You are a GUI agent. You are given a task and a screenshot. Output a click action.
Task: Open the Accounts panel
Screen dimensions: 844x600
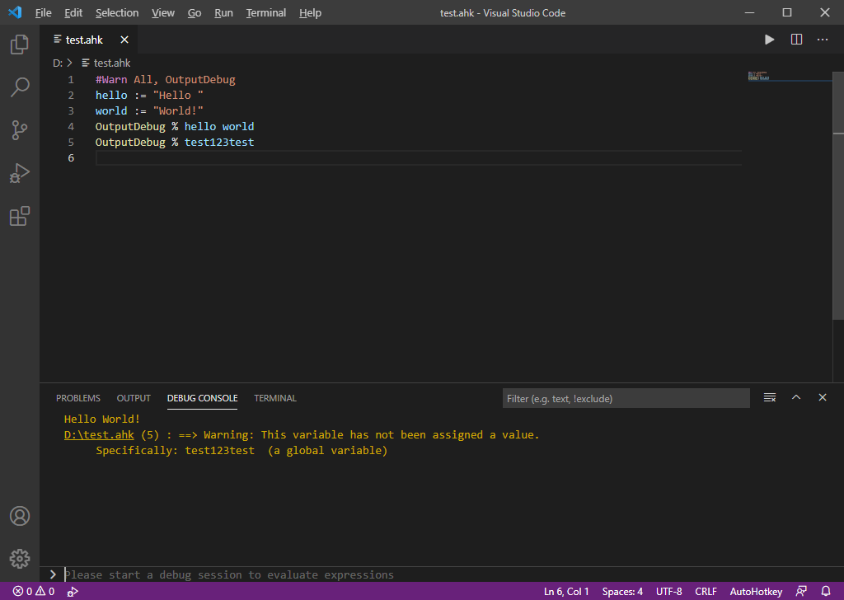pyautogui.click(x=20, y=516)
